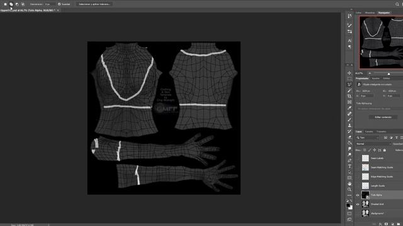Select the Magic Wand tool
The width and height of the screenshot is (403, 226).
click(x=349, y=90)
